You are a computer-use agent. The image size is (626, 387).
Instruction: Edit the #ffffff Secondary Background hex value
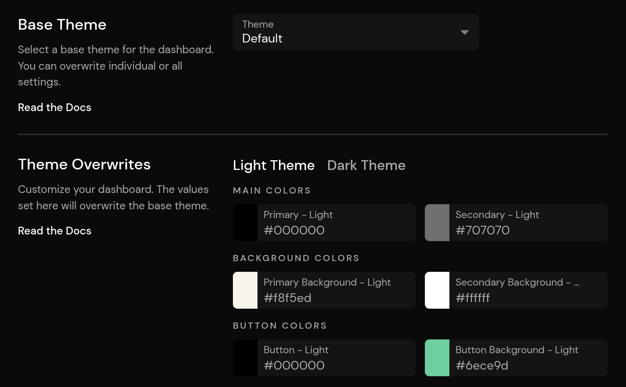click(472, 298)
